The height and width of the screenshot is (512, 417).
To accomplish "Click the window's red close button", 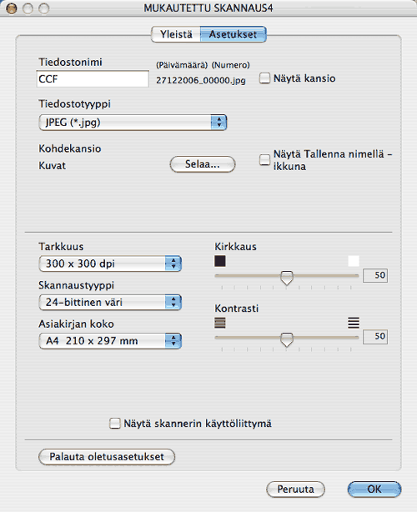I will [x=12, y=8].
